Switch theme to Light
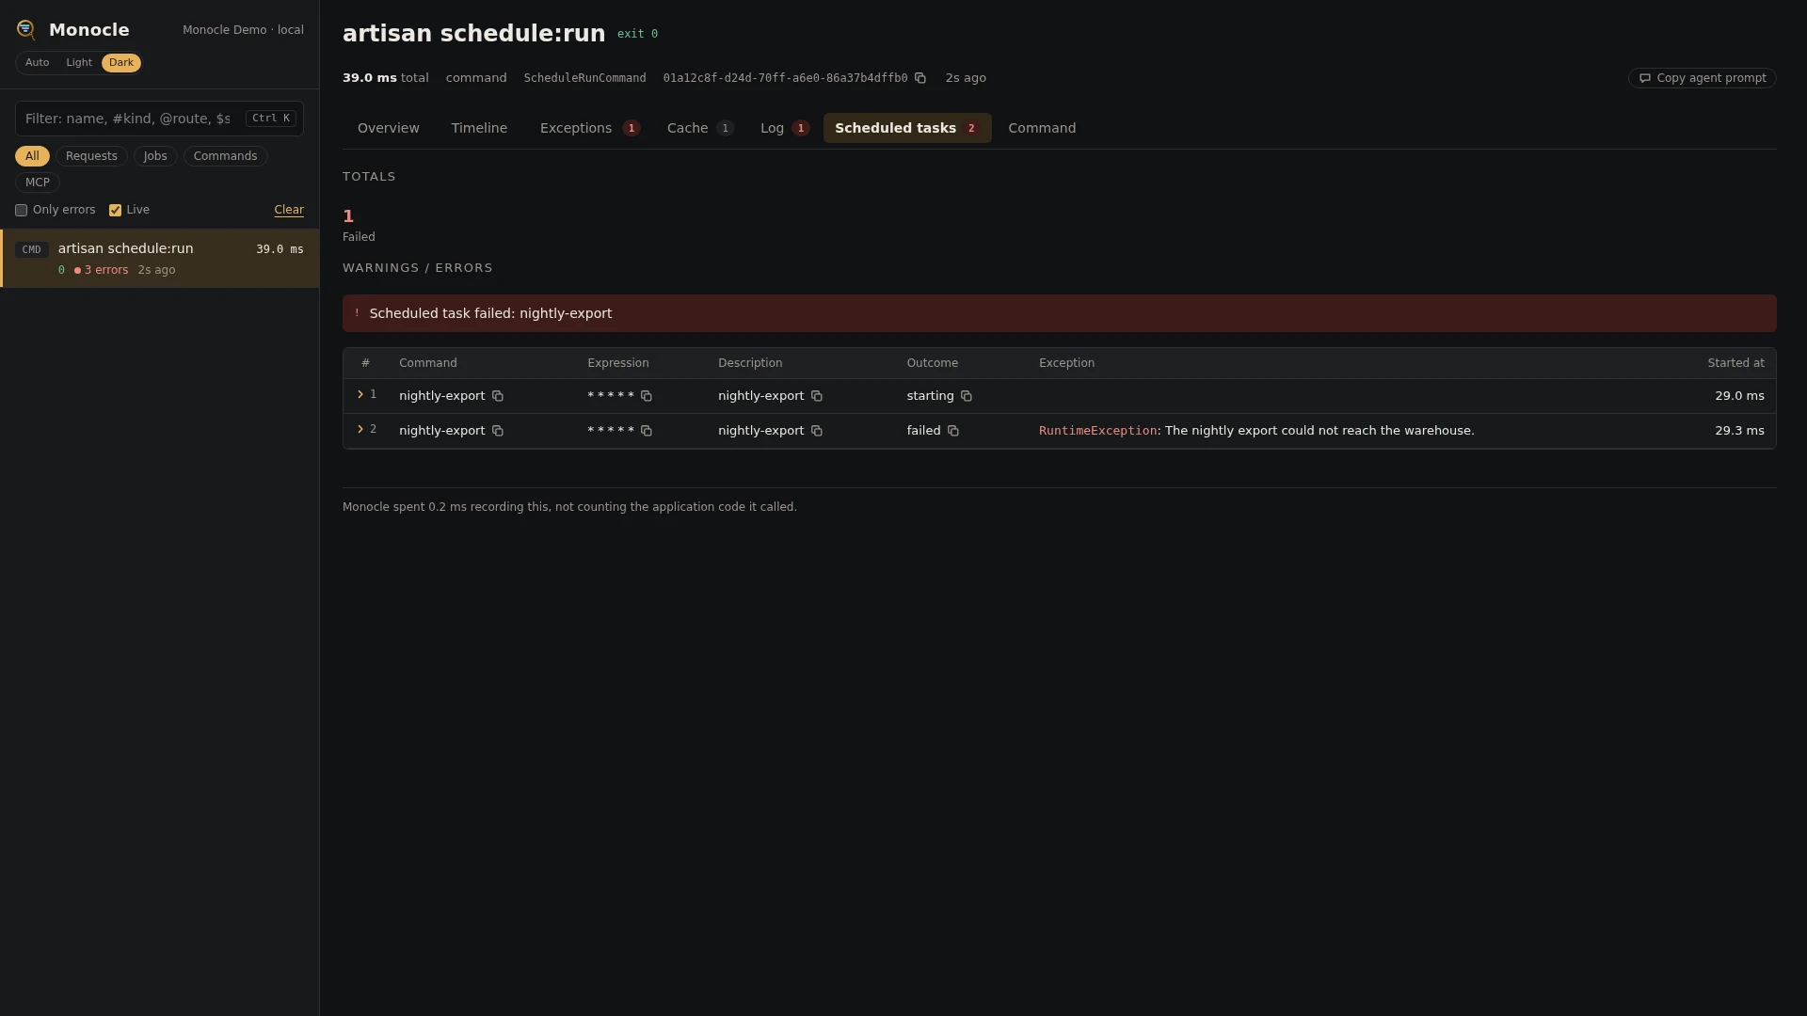 (x=79, y=63)
